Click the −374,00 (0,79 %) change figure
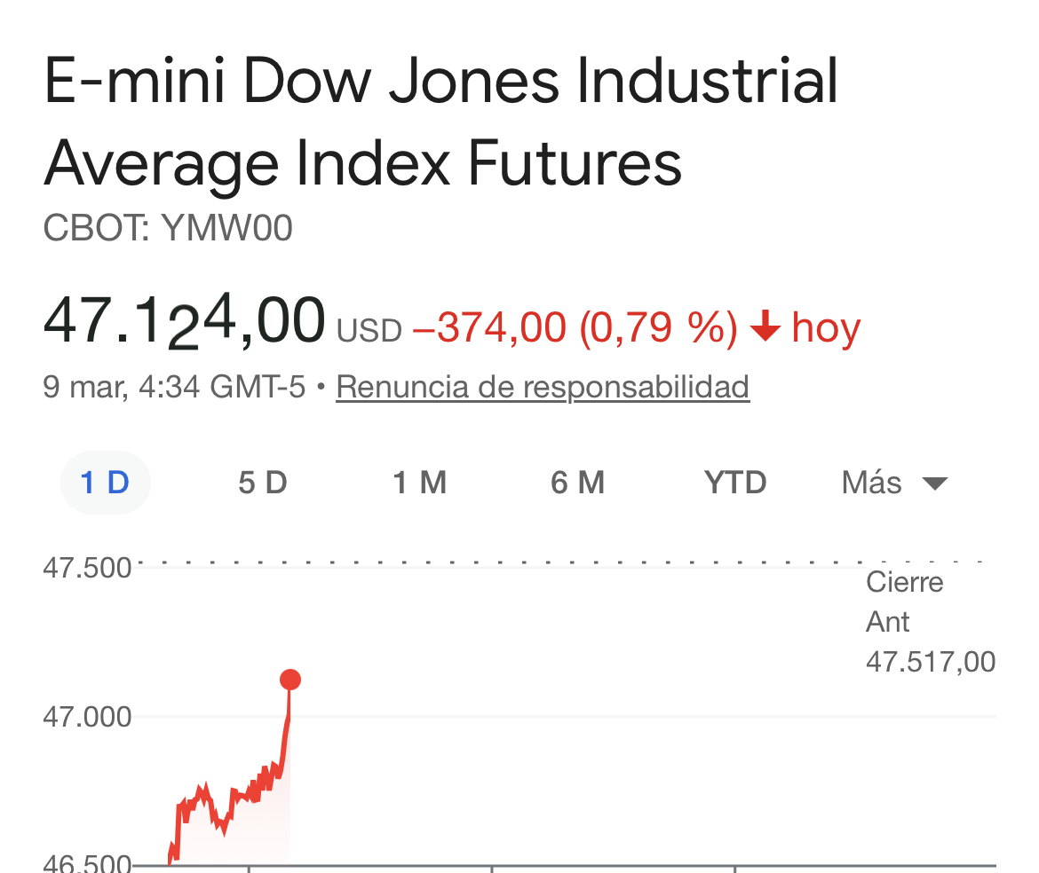The width and height of the screenshot is (1039, 873). [575, 328]
